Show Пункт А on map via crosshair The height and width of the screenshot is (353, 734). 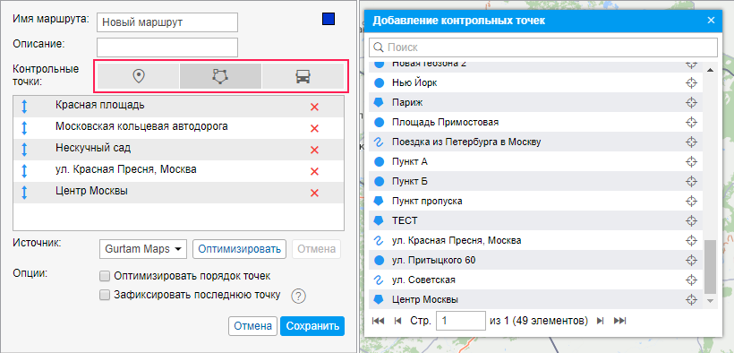[691, 162]
